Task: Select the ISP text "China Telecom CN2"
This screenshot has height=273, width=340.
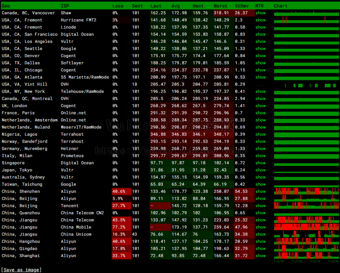Action: (x=82, y=213)
